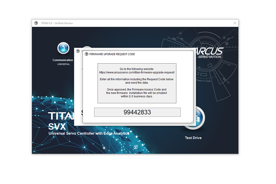Click the Universal Servo Controller tagline
The image size is (276, 184).
click(89, 133)
